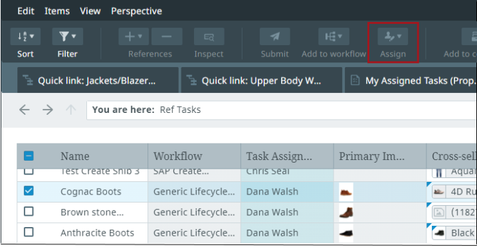Click the Assign user icon

coord(390,37)
